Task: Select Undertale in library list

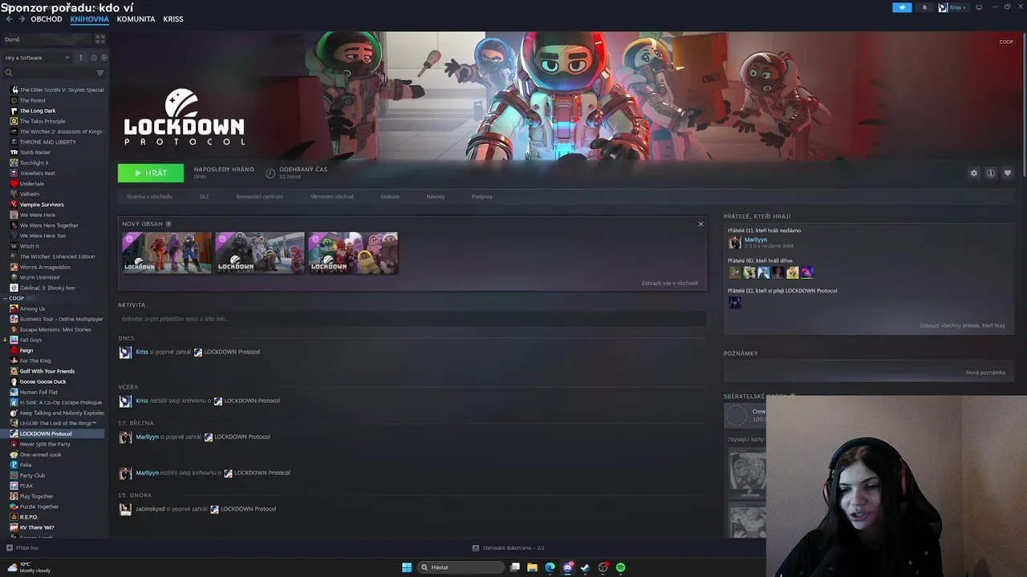Action: click(32, 184)
